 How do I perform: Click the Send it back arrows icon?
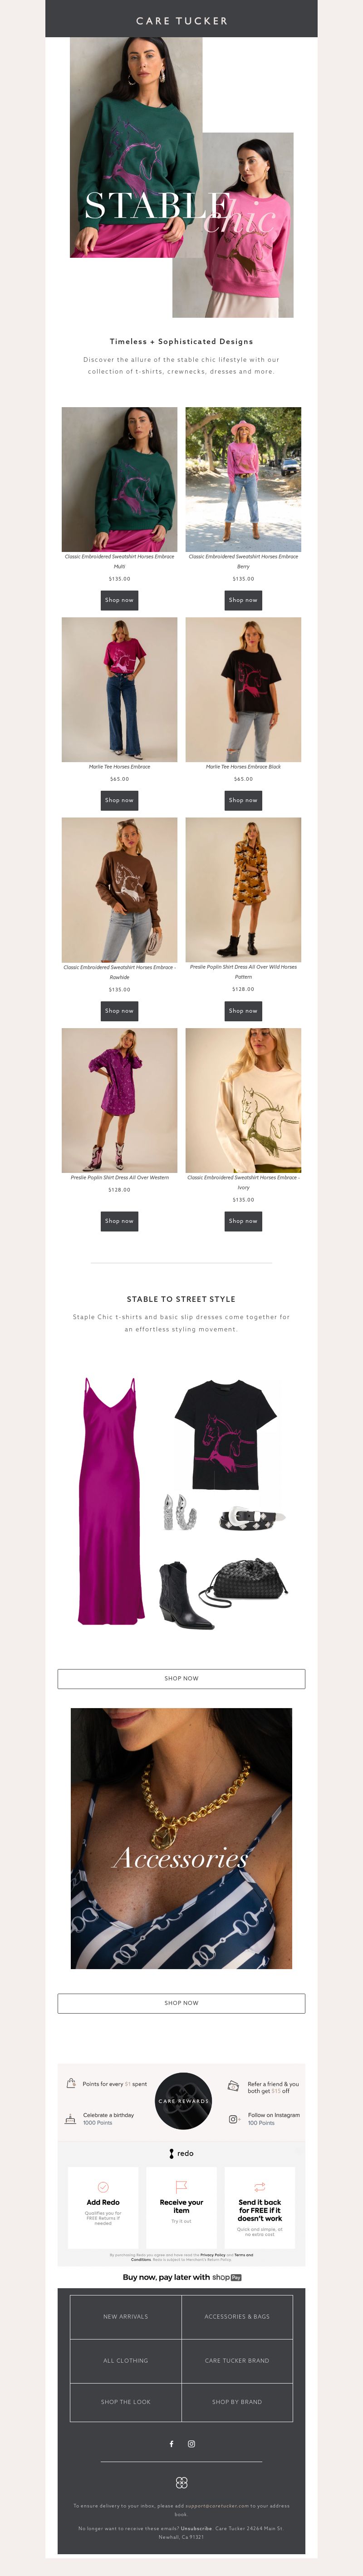(x=259, y=2187)
